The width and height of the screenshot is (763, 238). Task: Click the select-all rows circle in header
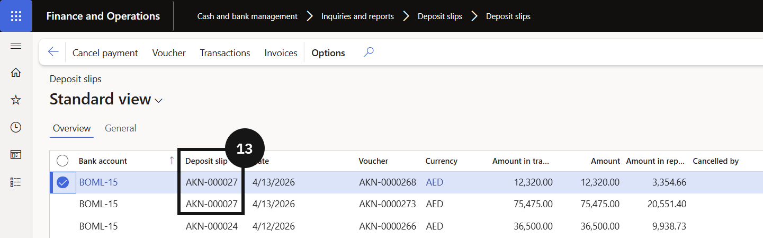(x=62, y=161)
